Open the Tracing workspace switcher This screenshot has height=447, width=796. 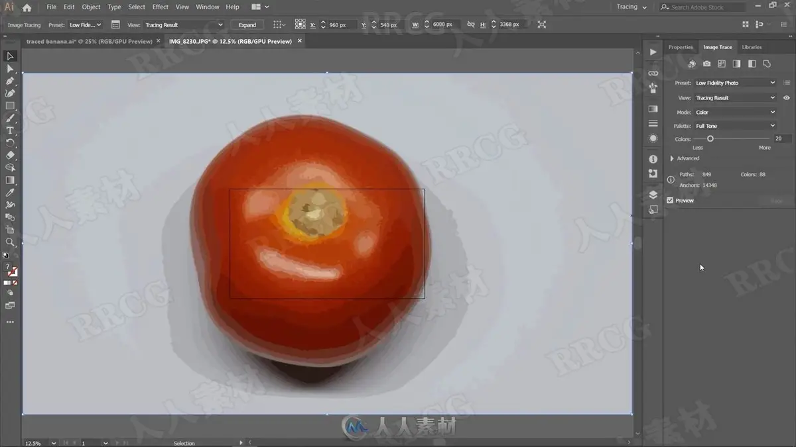tap(631, 7)
